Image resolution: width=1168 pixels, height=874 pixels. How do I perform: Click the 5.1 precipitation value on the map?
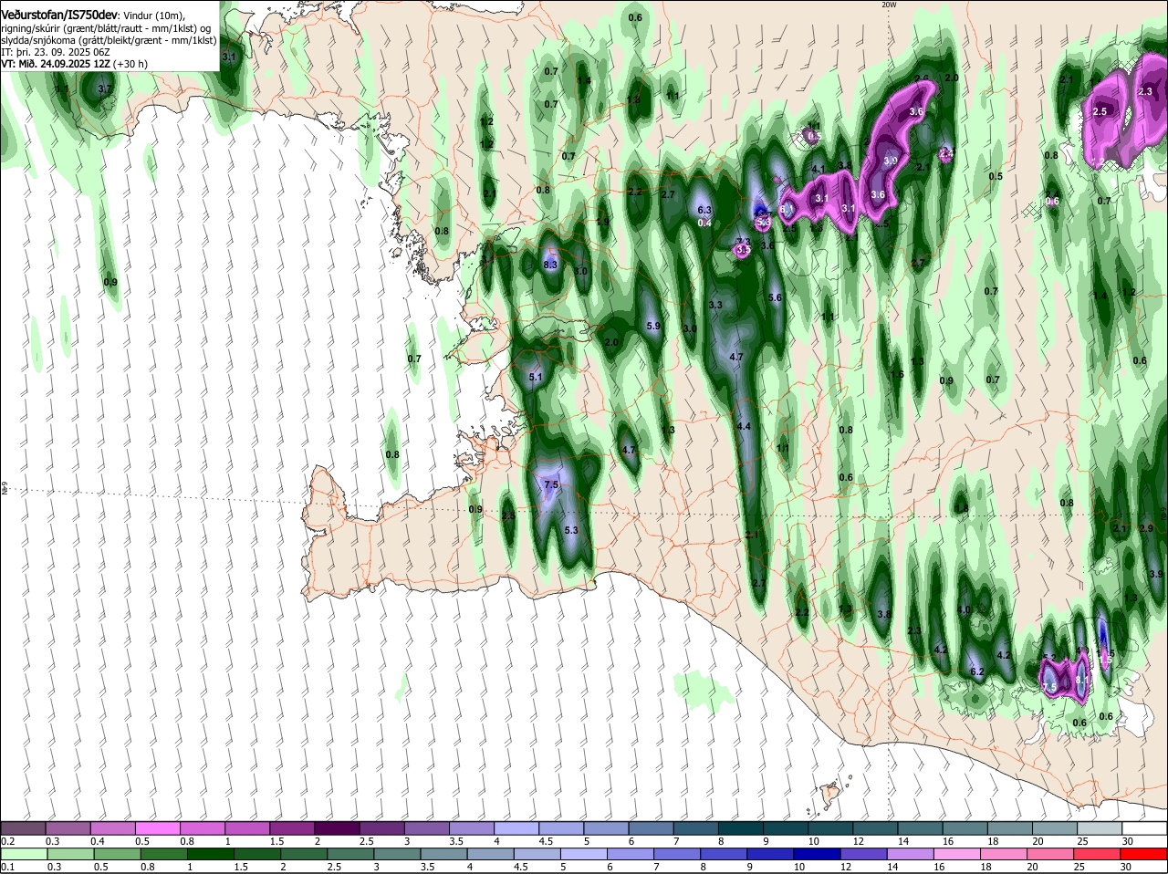pyautogui.click(x=536, y=377)
